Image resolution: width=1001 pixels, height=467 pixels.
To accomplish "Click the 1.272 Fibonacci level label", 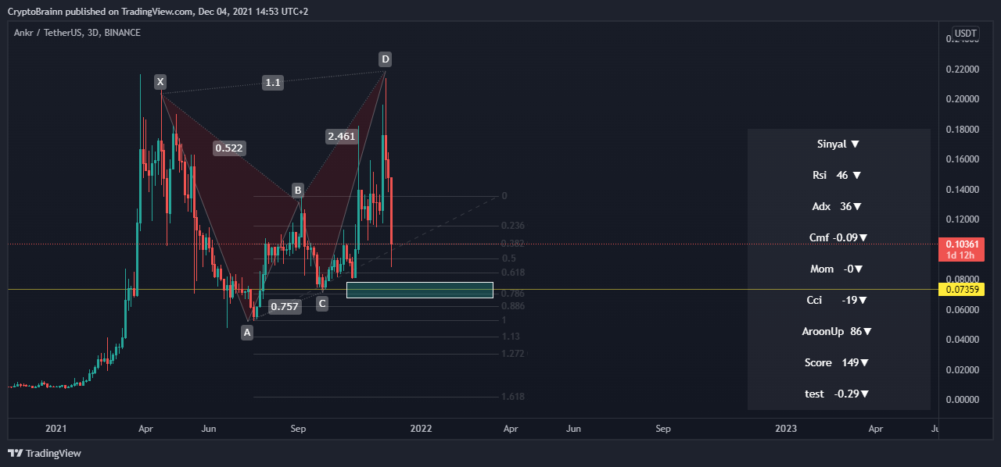I will (x=513, y=354).
